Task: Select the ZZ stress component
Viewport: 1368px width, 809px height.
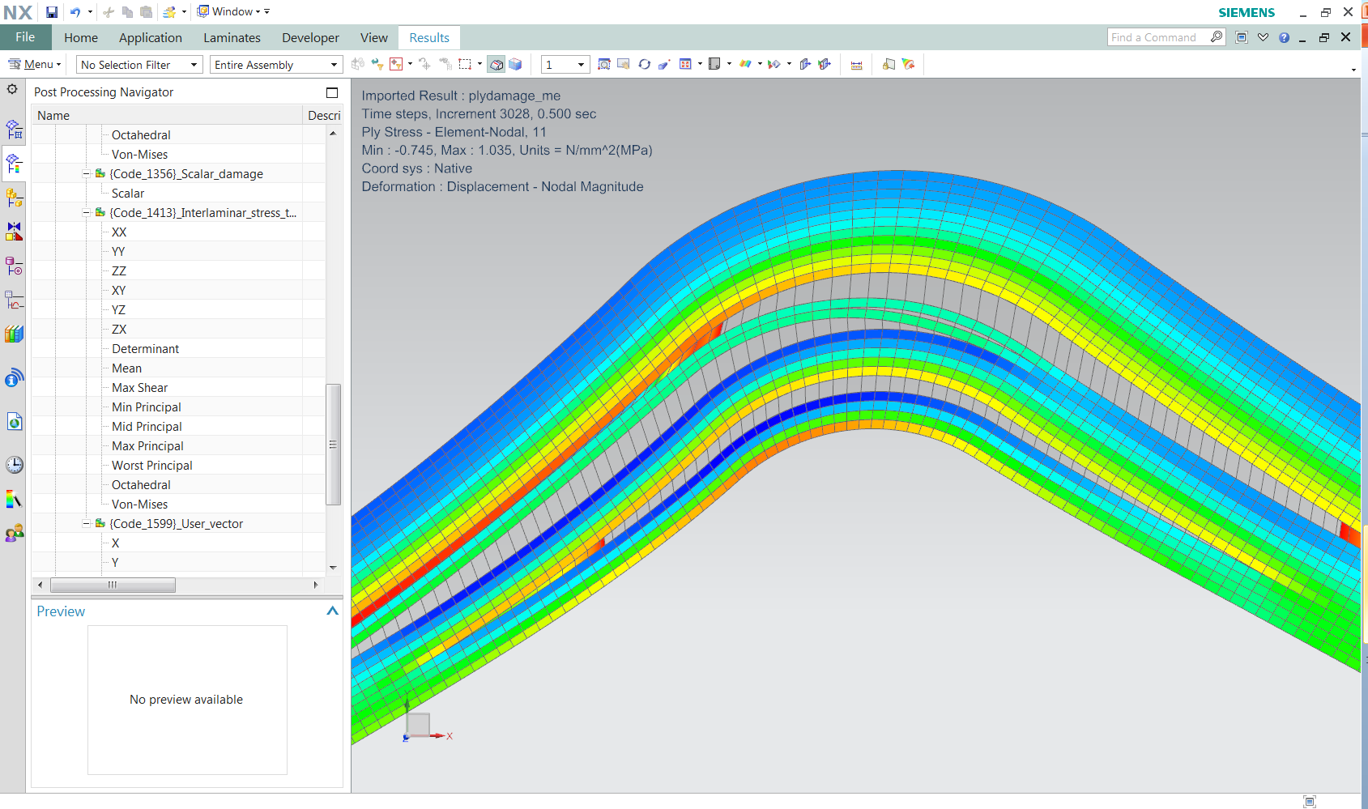Action: click(x=119, y=271)
